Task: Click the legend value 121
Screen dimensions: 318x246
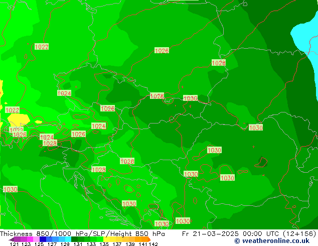Action: point(14,244)
